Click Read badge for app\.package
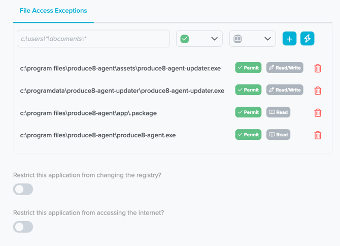Screen dimensions: 340x246 point(278,112)
